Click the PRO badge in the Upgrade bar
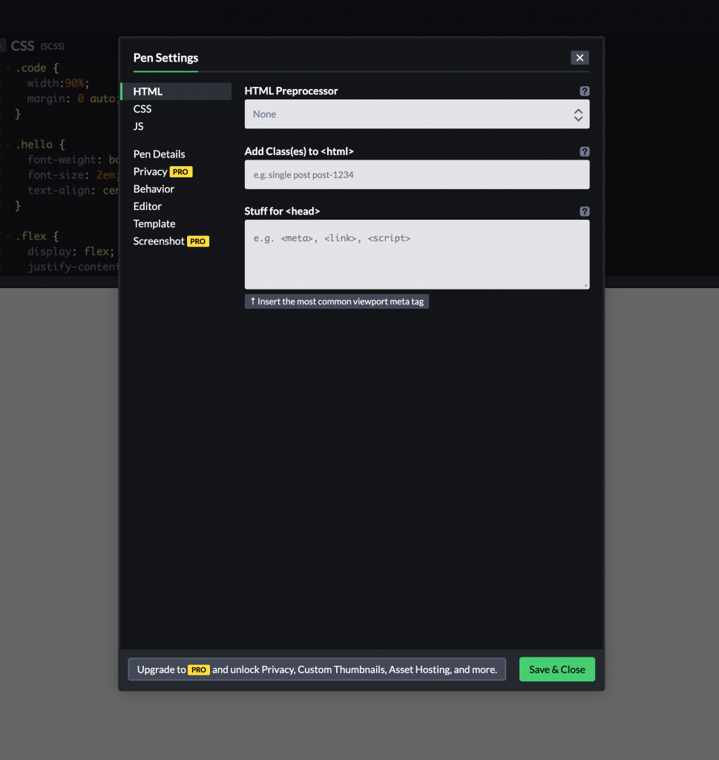This screenshot has height=760, width=719. click(199, 669)
